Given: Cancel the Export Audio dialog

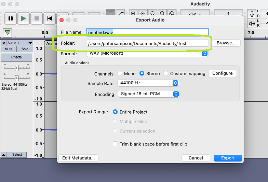Looking at the screenshot, I should 196,158.
